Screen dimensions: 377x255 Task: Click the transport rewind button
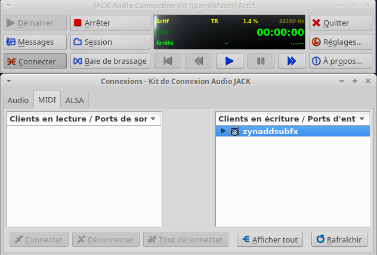click(199, 61)
